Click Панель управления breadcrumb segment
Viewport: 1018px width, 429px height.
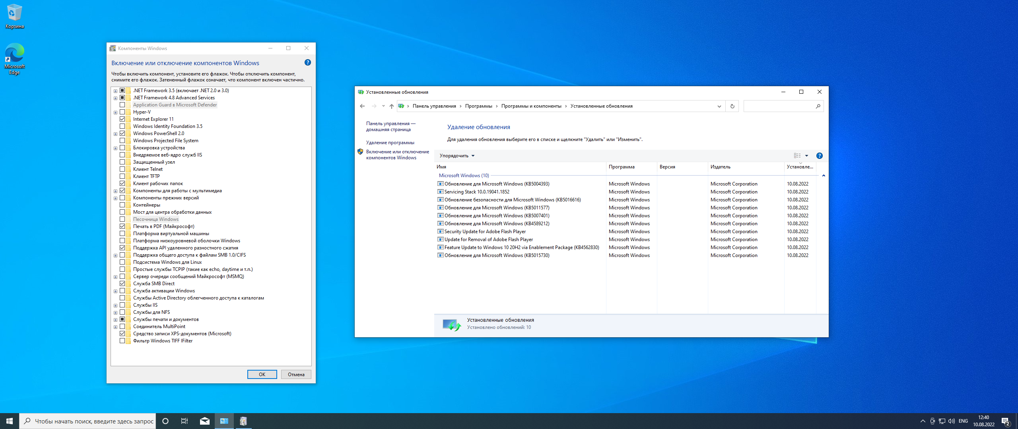point(434,106)
